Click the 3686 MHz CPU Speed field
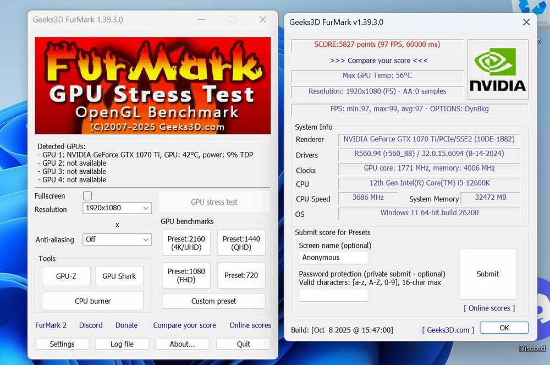This screenshot has height=365, width=550. click(367, 198)
